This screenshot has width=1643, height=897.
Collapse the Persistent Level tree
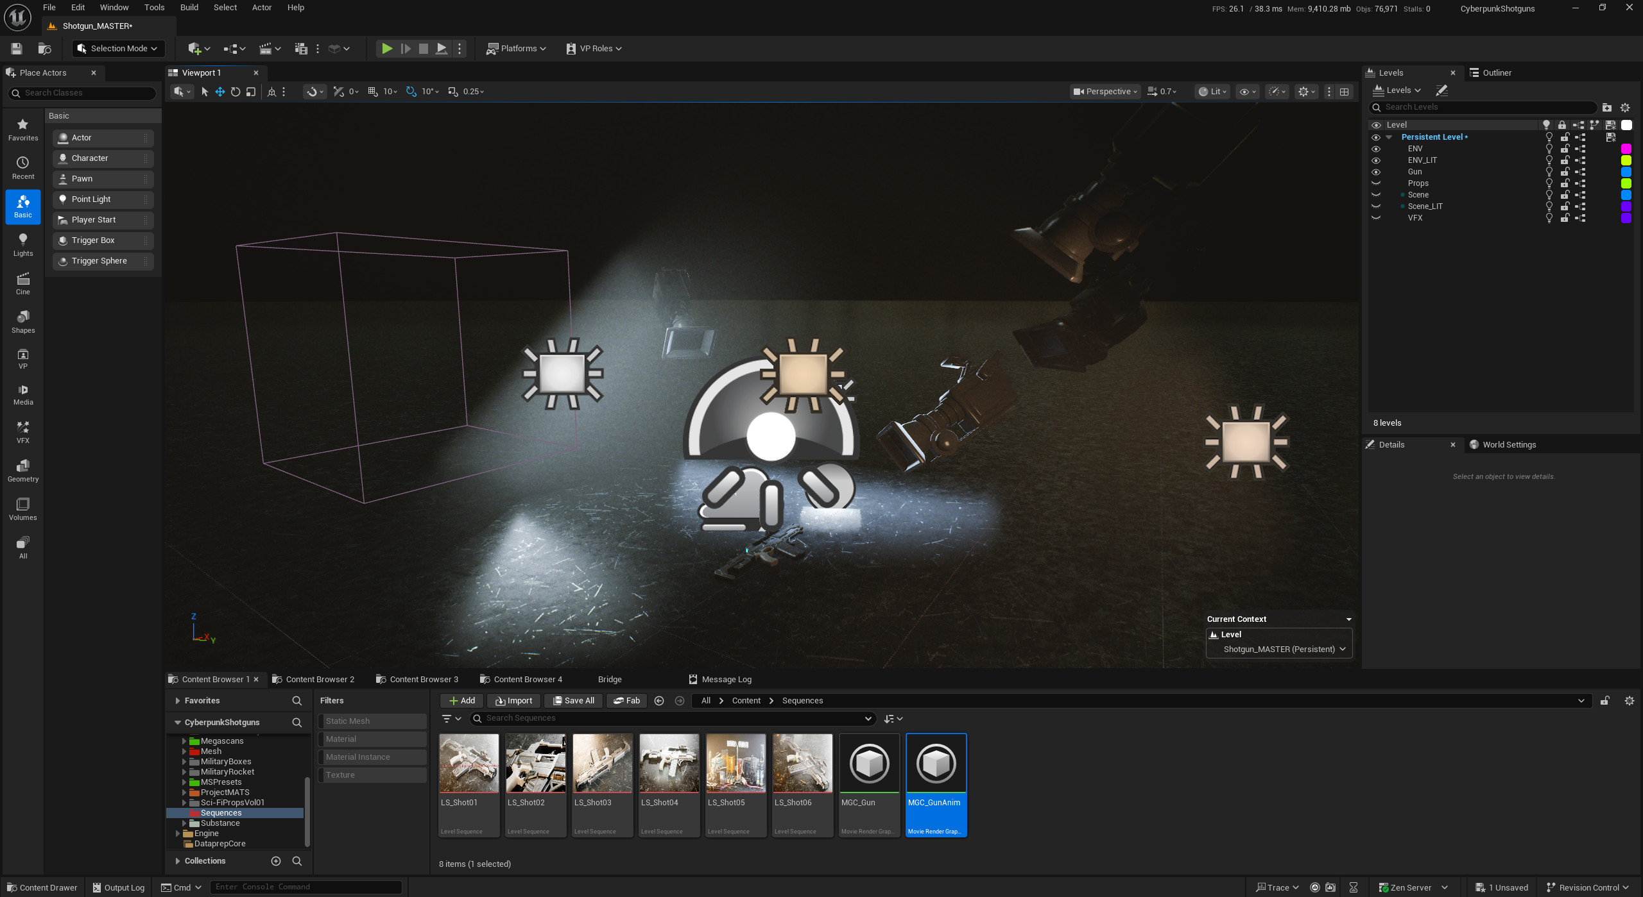[1388, 137]
